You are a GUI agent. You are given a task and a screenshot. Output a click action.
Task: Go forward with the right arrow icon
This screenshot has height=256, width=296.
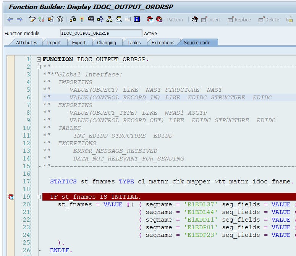click(x=19, y=19)
